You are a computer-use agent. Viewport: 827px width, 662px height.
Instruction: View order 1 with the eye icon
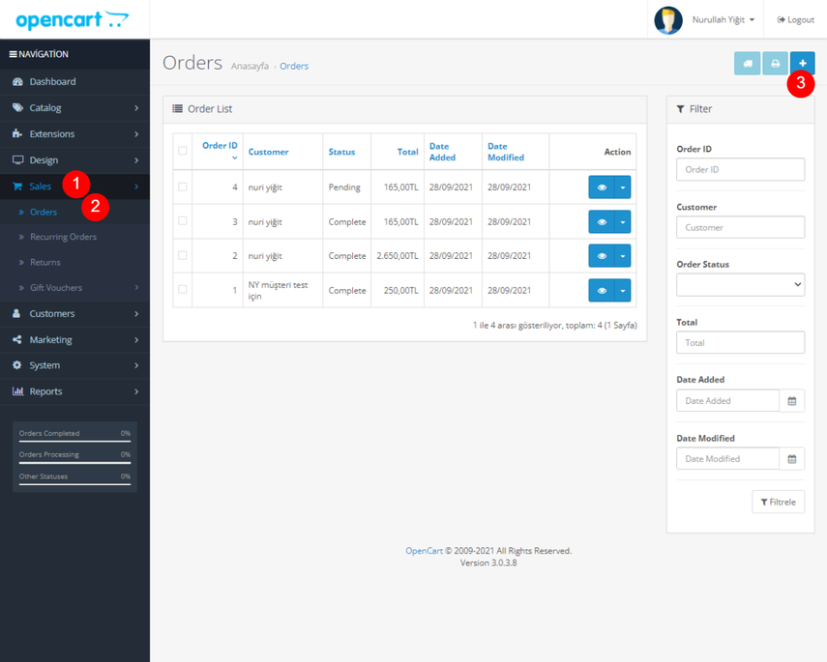tap(602, 290)
